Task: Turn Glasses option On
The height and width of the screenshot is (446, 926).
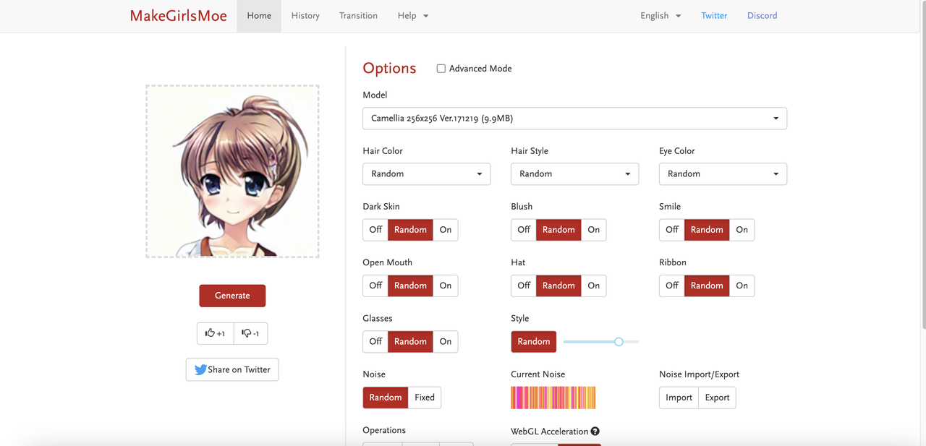Action: click(446, 341)
